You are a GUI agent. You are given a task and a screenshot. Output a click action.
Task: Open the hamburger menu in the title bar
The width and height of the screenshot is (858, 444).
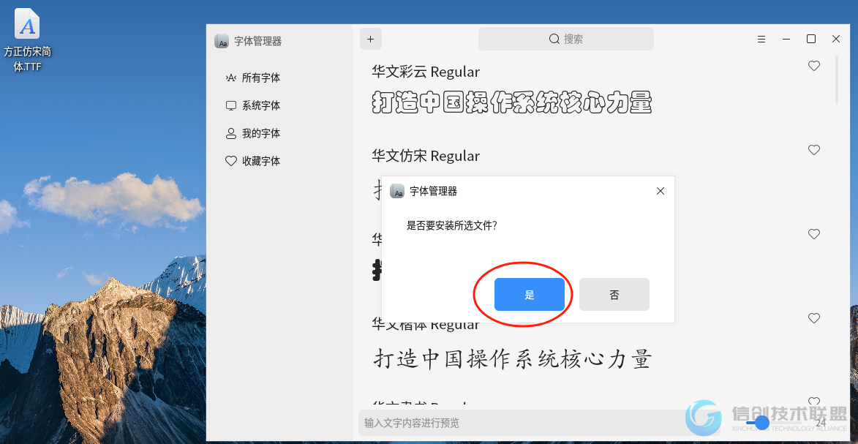[x=761, y=39]
